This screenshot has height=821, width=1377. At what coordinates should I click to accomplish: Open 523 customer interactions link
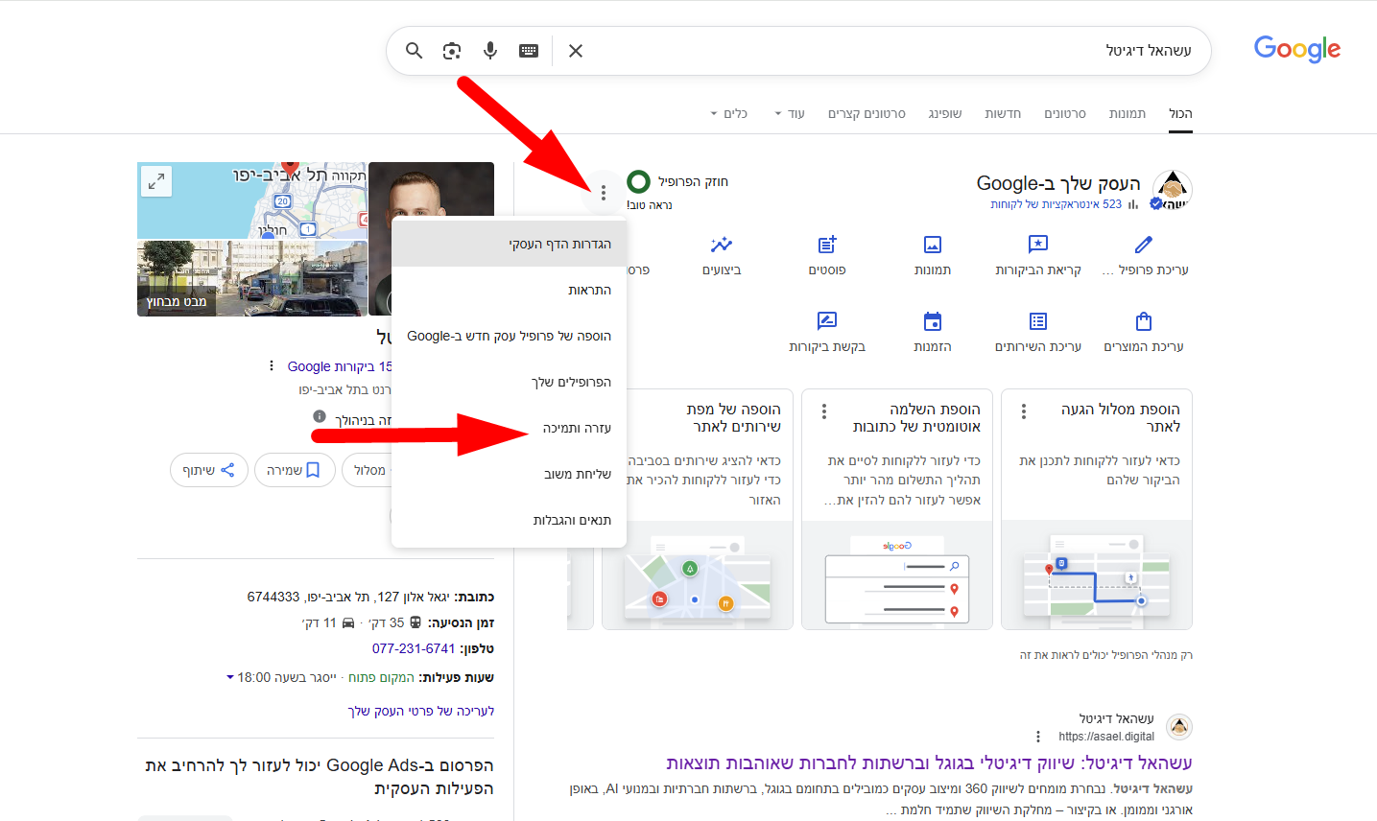pos(1056,204)
